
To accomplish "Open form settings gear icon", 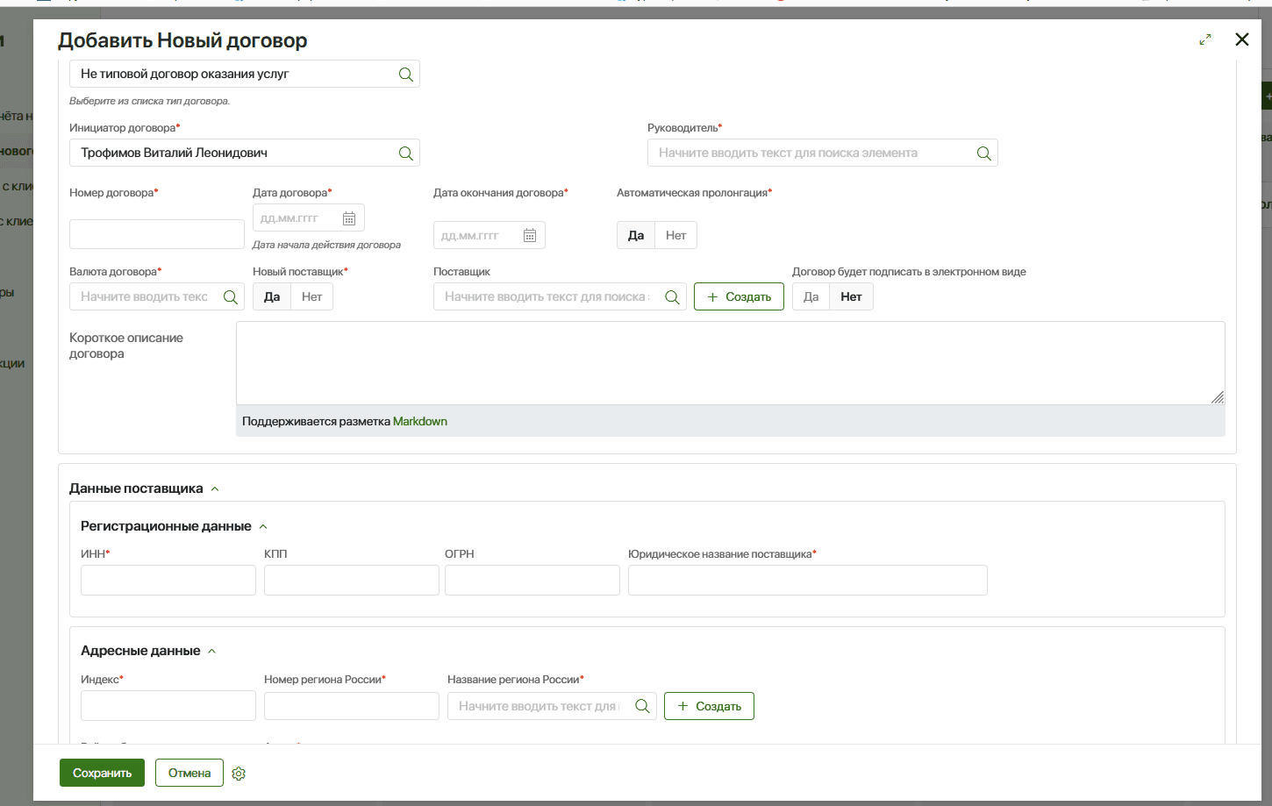I will pos(239,774).
